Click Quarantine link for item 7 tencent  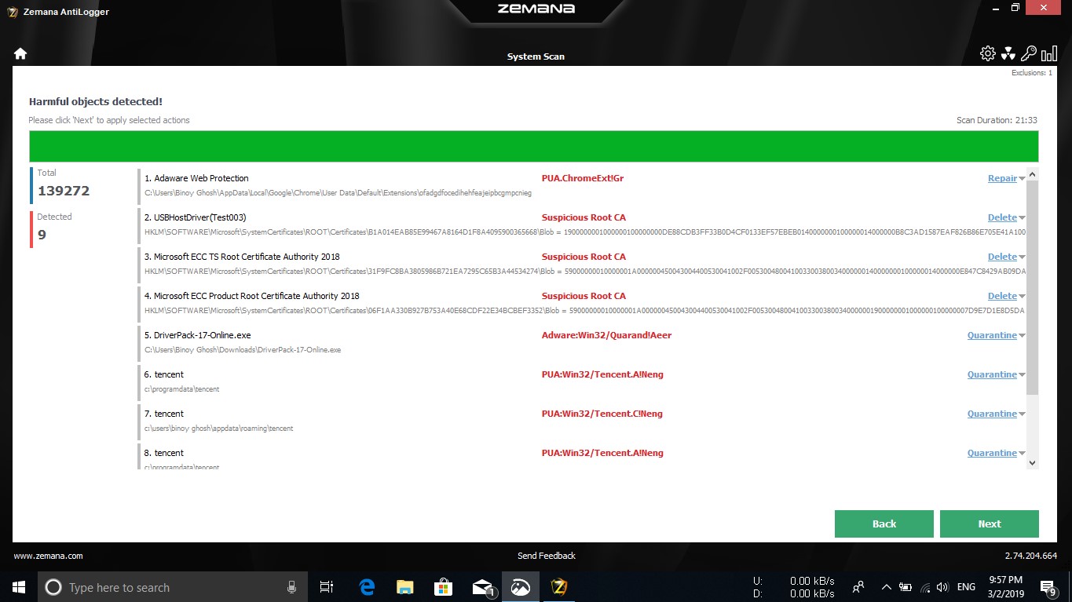tap(992, 414)
